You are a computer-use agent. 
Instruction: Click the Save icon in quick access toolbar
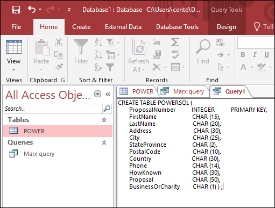pos(16,10)
